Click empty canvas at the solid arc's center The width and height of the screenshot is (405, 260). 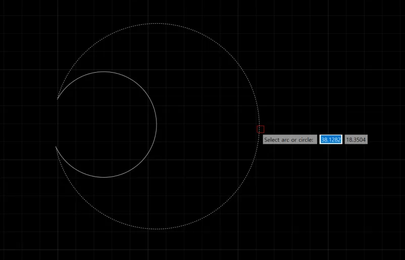(x=104, y=124)
